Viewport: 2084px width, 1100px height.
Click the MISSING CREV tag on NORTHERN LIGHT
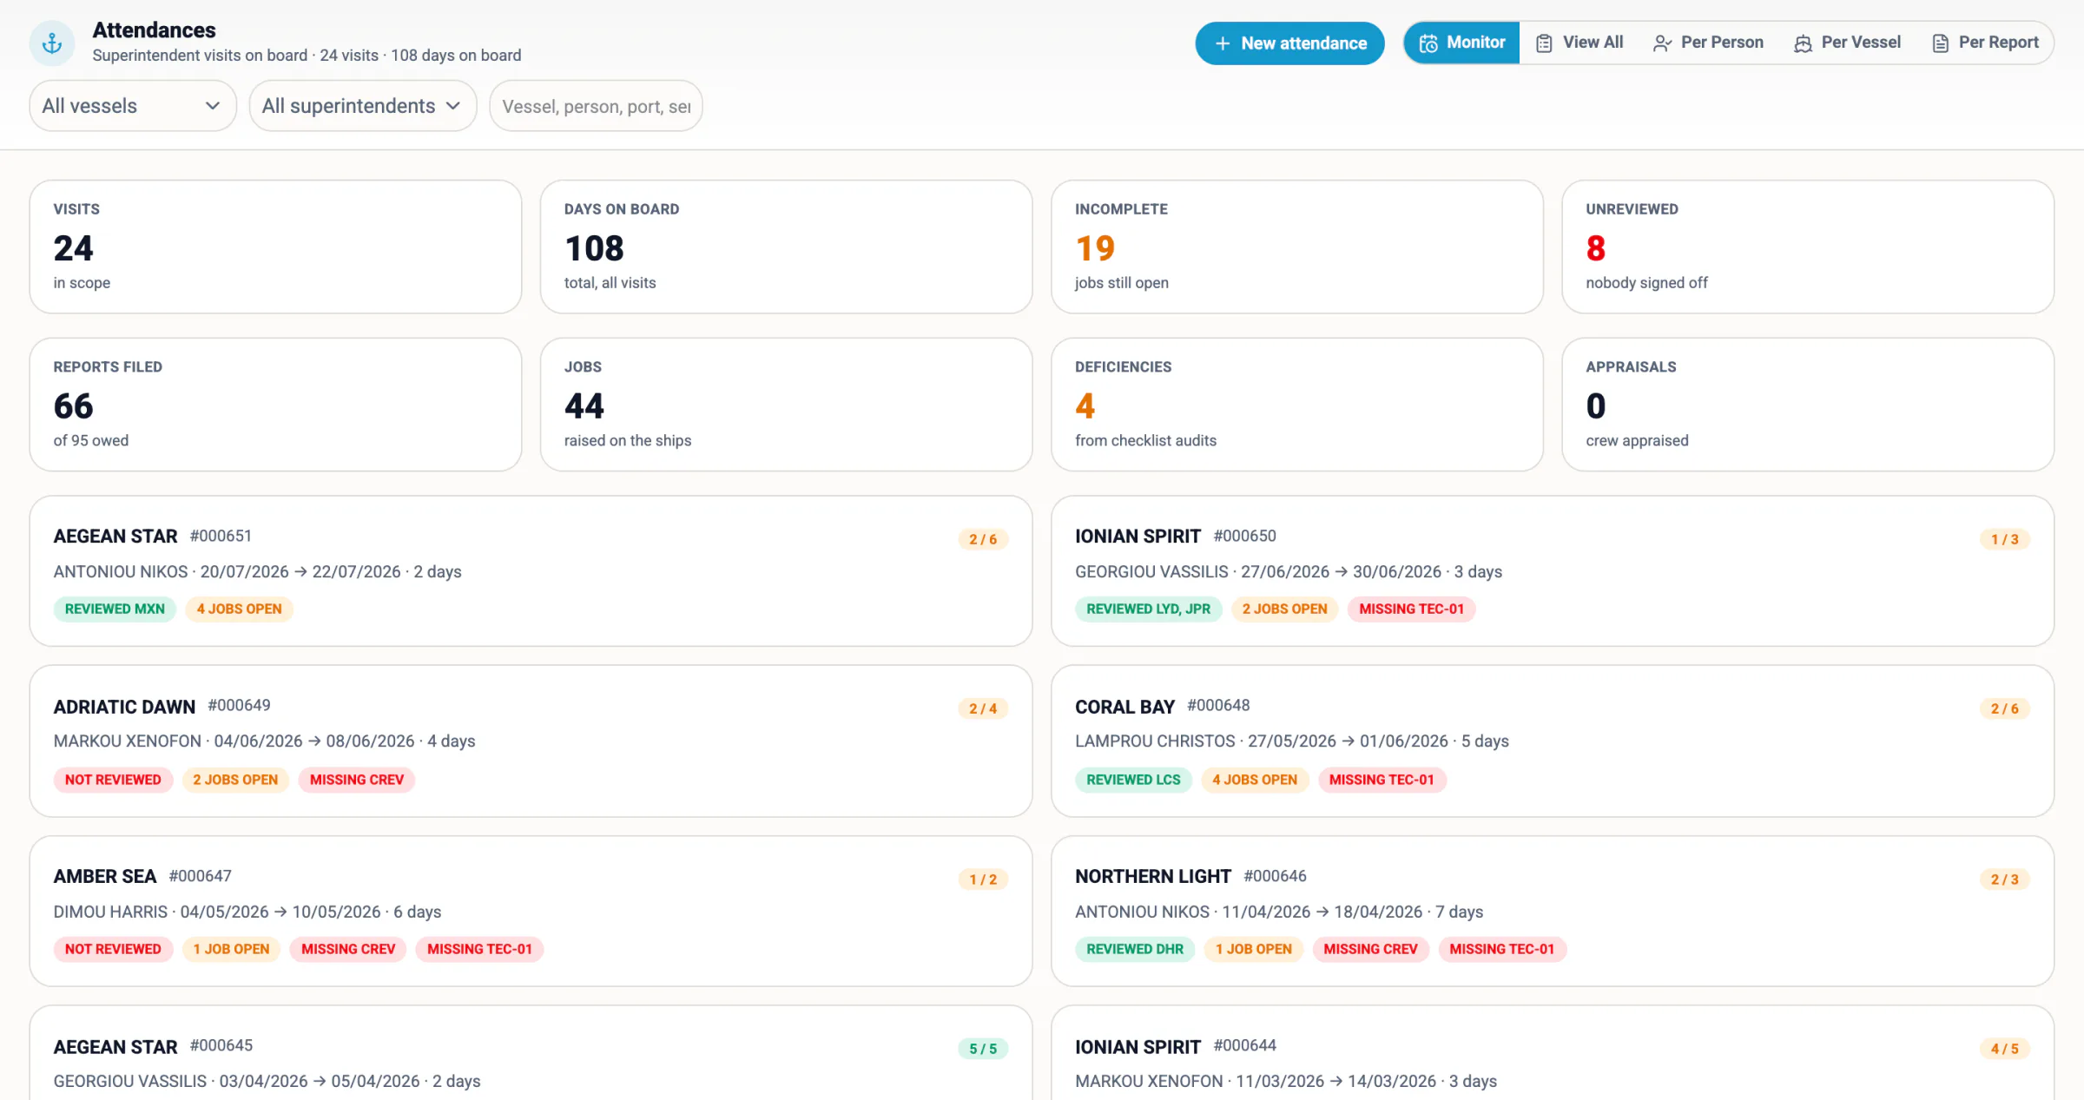click(x=1370, y=950)
